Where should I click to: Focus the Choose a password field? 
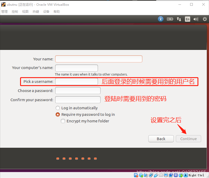(x=78, y=91)
